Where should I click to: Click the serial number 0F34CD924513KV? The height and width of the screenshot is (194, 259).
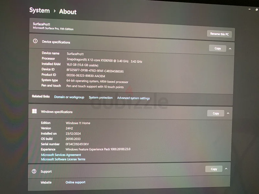77,144
